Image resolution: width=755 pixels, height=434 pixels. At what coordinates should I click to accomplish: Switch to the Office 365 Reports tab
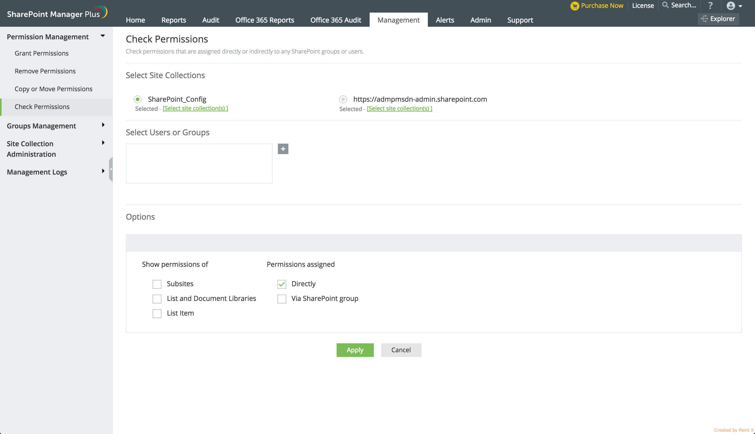(265, 20)
